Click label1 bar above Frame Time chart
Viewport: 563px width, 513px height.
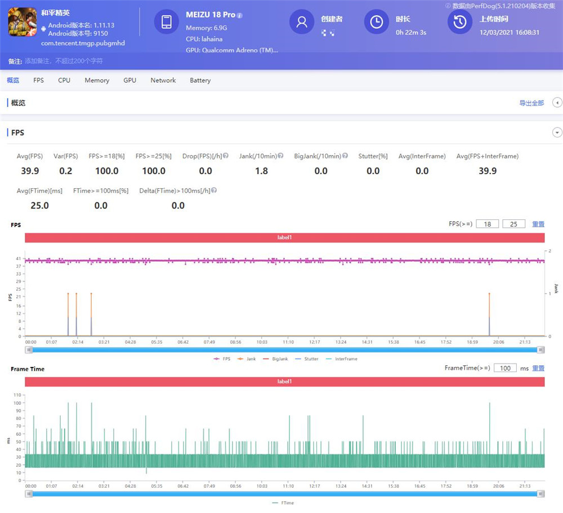(285, 382)
